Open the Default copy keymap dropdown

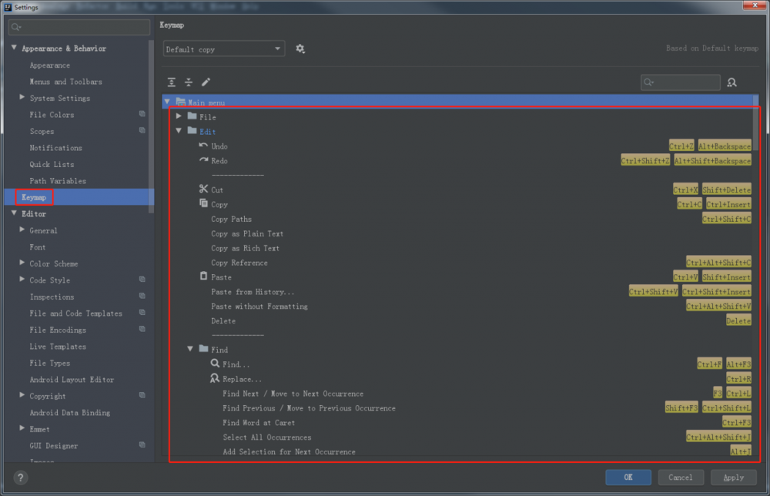click(224, 49)
